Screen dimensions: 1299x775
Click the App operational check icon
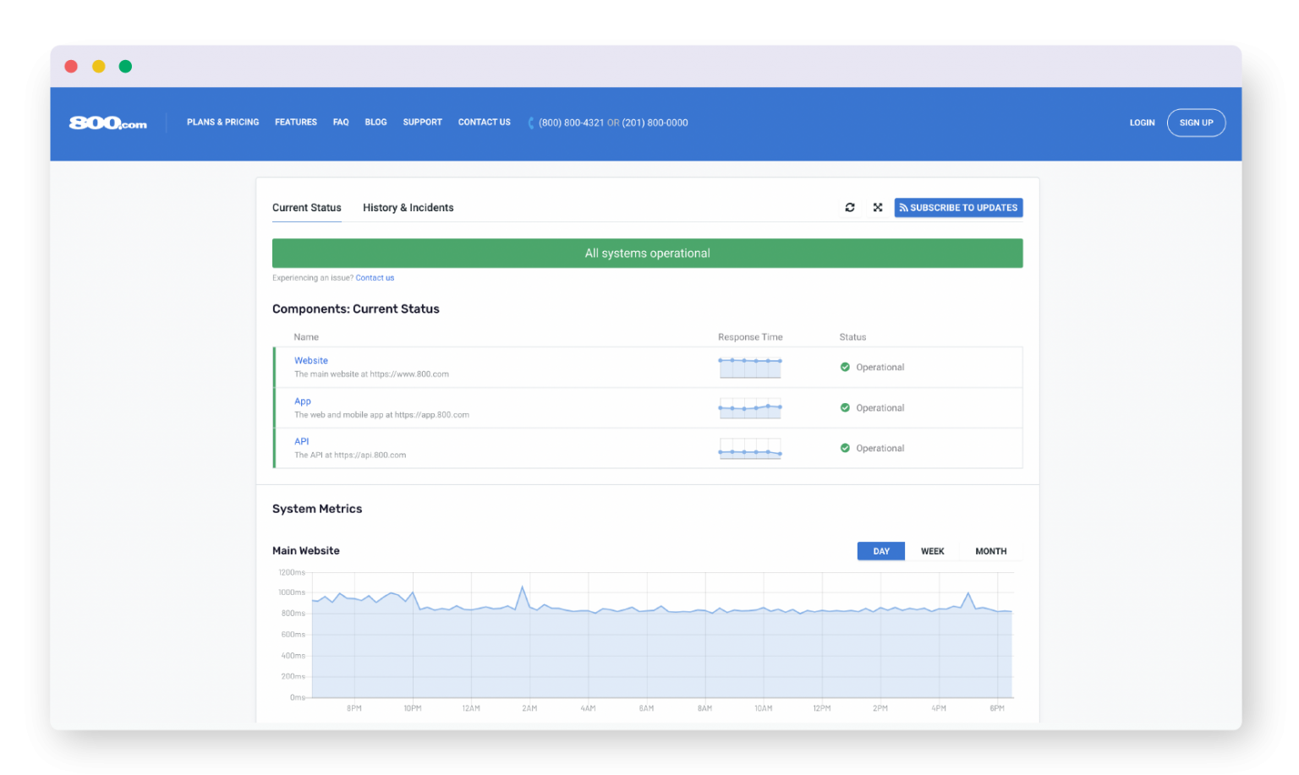pos(845,408)
